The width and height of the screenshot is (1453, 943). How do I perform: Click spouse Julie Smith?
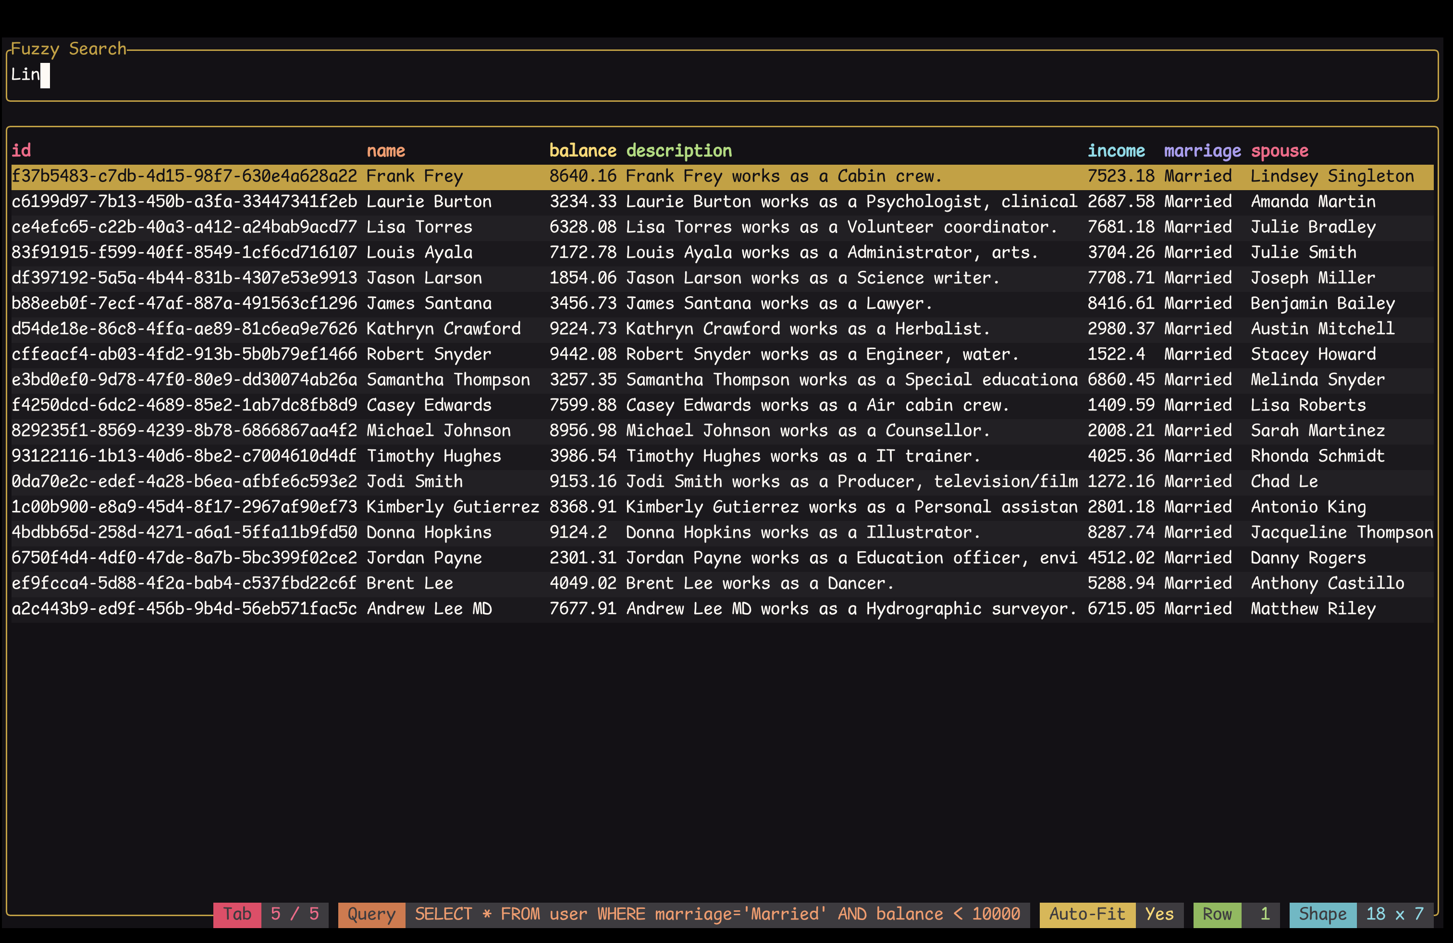(x=1304, y=253)
